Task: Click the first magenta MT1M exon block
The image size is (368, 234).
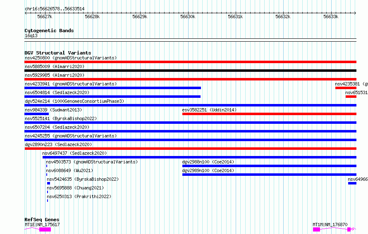Action: (x=316, y=229)
